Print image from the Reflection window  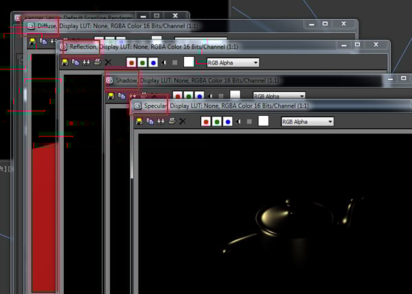[x=98, y=62]
